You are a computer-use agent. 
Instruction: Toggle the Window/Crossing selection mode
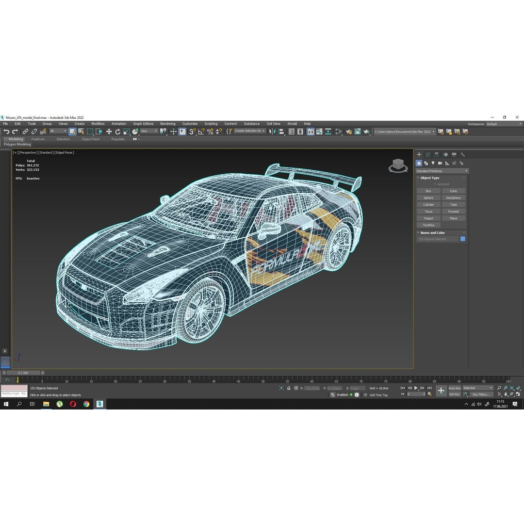click(98, 131)
